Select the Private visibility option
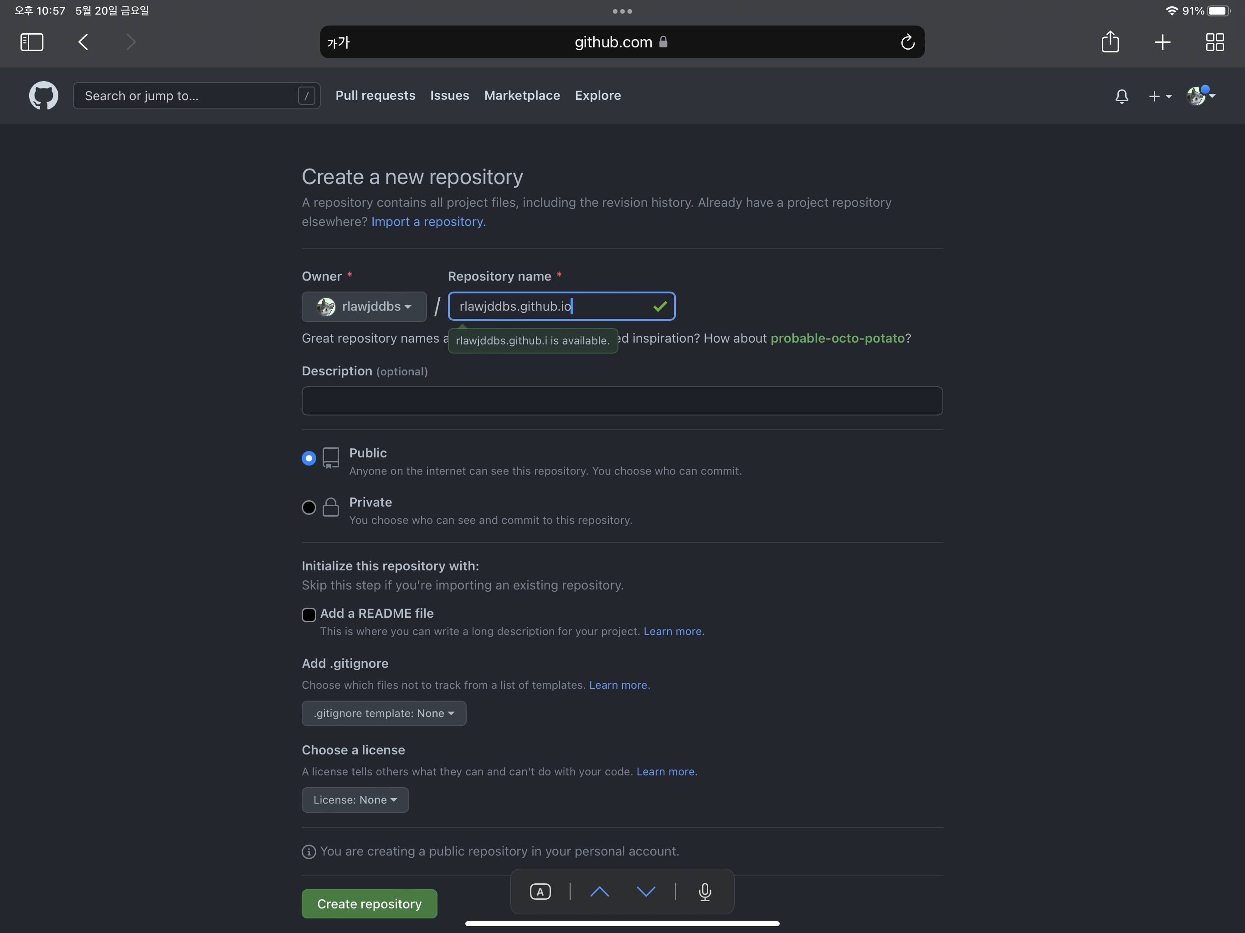Screen dimensions: 1245x933 point(309,508)
